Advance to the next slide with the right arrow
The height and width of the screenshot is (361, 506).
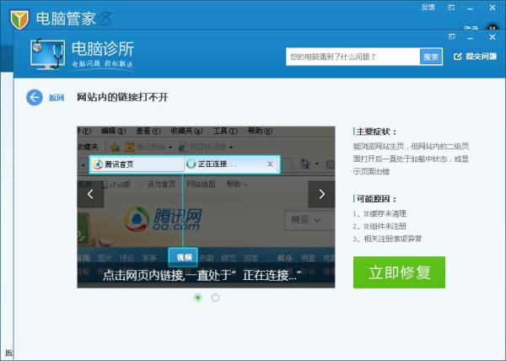click(321, 194)
